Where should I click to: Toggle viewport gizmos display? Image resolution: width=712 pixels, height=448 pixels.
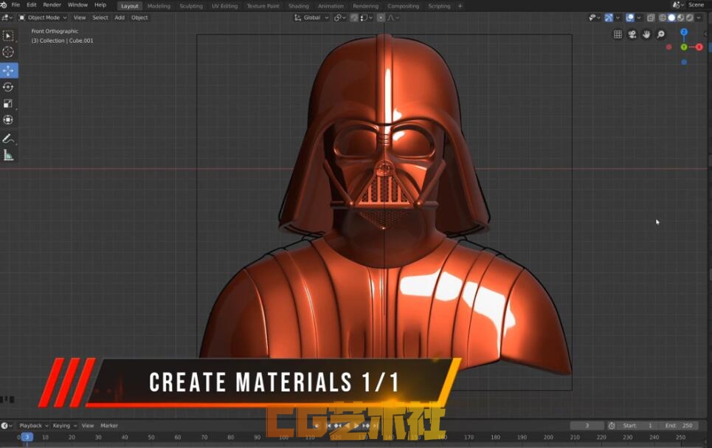tap(609, 18)
